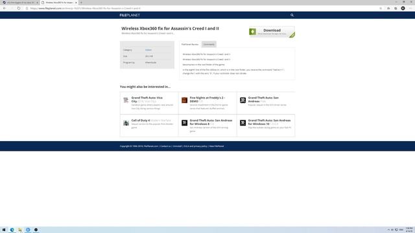Open a new browser tab with plus
The image size is (415, 233).
click(81, 3)
